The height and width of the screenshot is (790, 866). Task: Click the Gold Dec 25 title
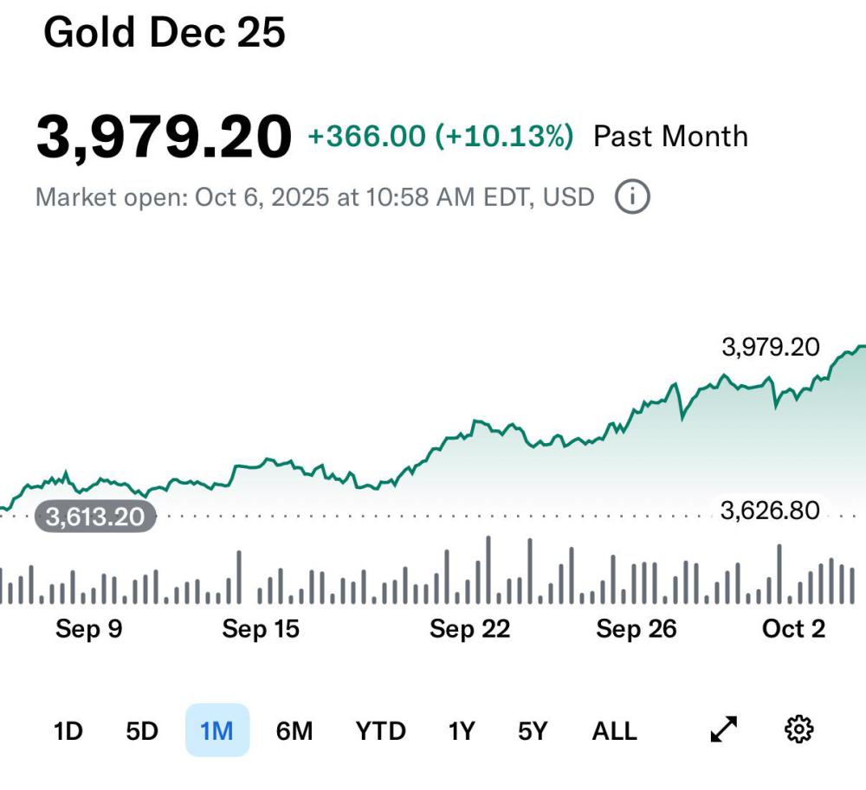[165, 33]
